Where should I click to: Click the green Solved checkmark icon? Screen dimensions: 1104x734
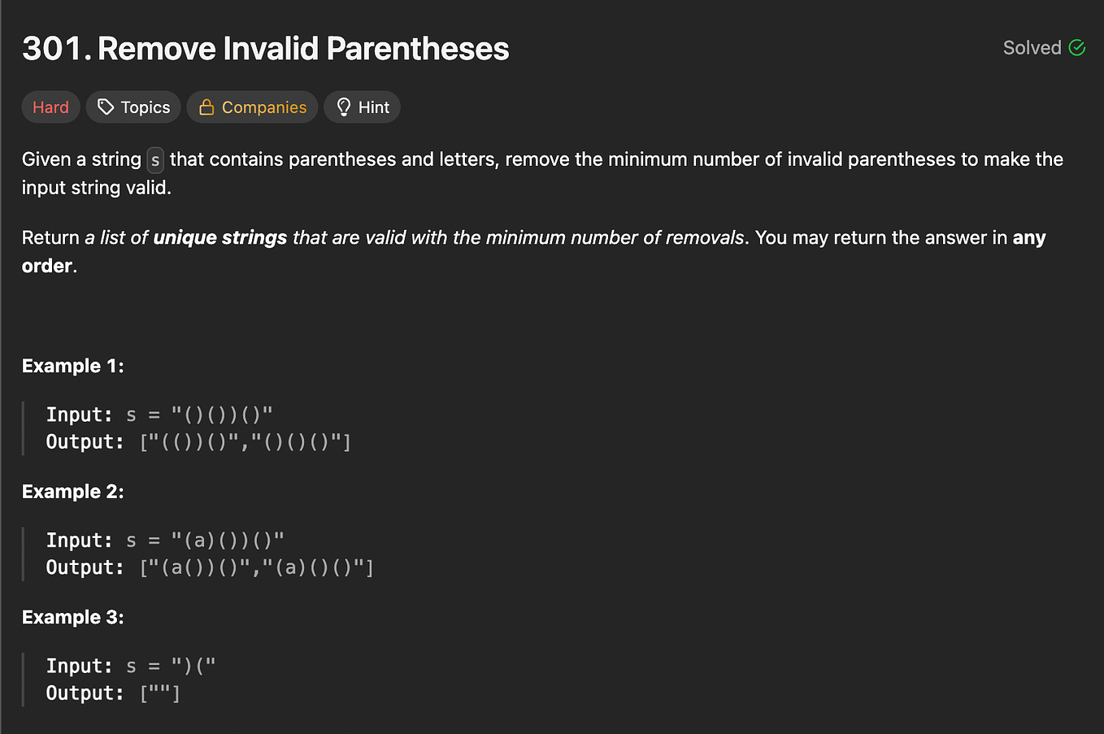pyautogui.click(x=1077, y=48)
